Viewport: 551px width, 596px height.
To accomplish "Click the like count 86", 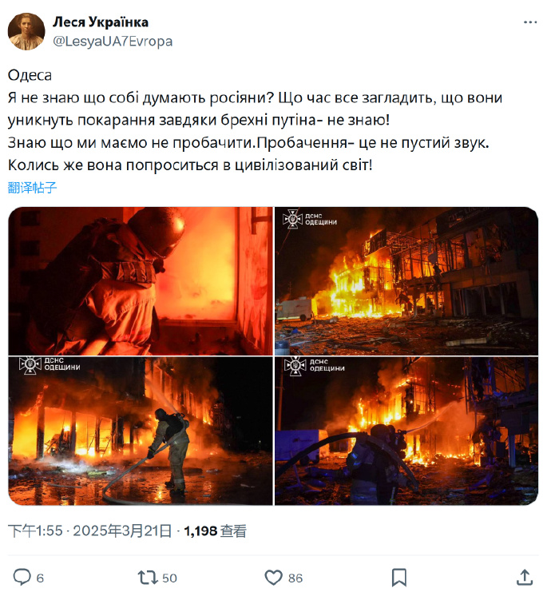I will [295, 578].
